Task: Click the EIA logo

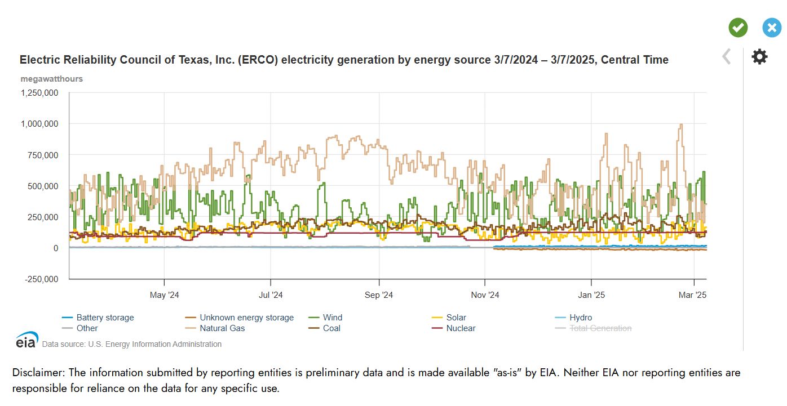Action: click(x=26, y=341)
